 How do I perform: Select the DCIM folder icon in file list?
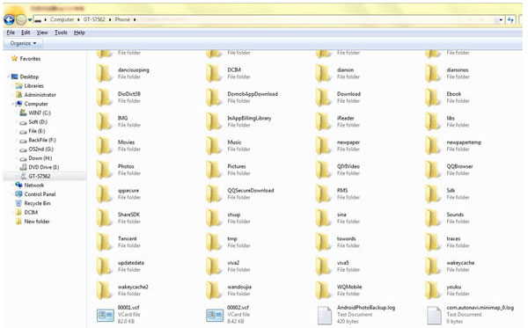213,73
